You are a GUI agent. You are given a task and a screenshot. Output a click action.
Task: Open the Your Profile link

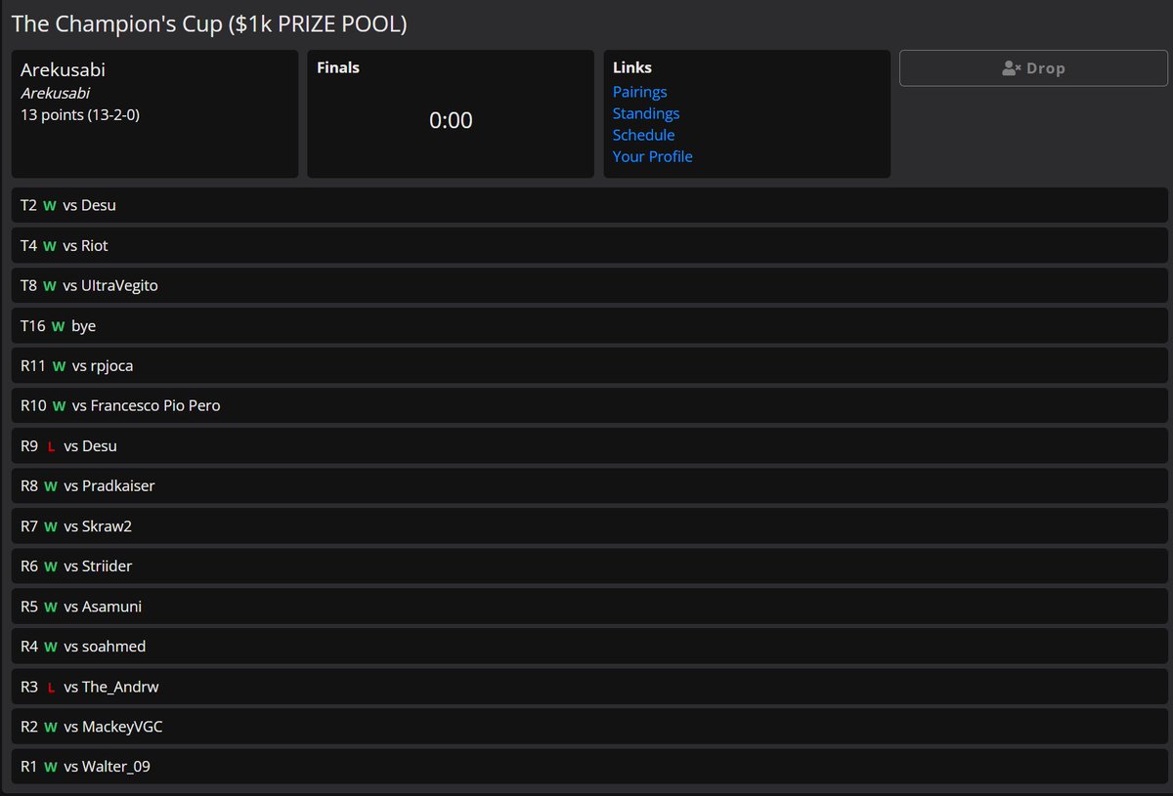coord(652,156)
